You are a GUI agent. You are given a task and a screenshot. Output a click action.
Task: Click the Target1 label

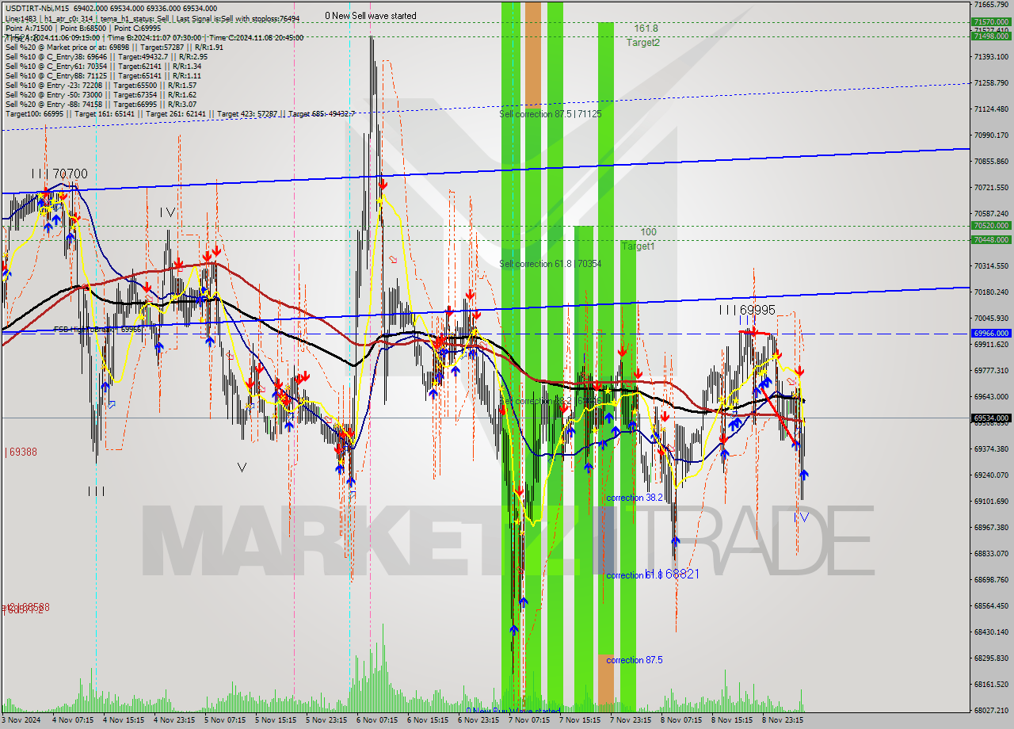point(638,246)
